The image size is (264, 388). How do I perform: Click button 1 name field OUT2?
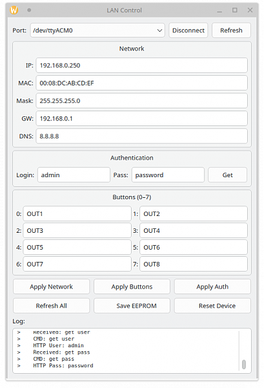pos(194,214)
